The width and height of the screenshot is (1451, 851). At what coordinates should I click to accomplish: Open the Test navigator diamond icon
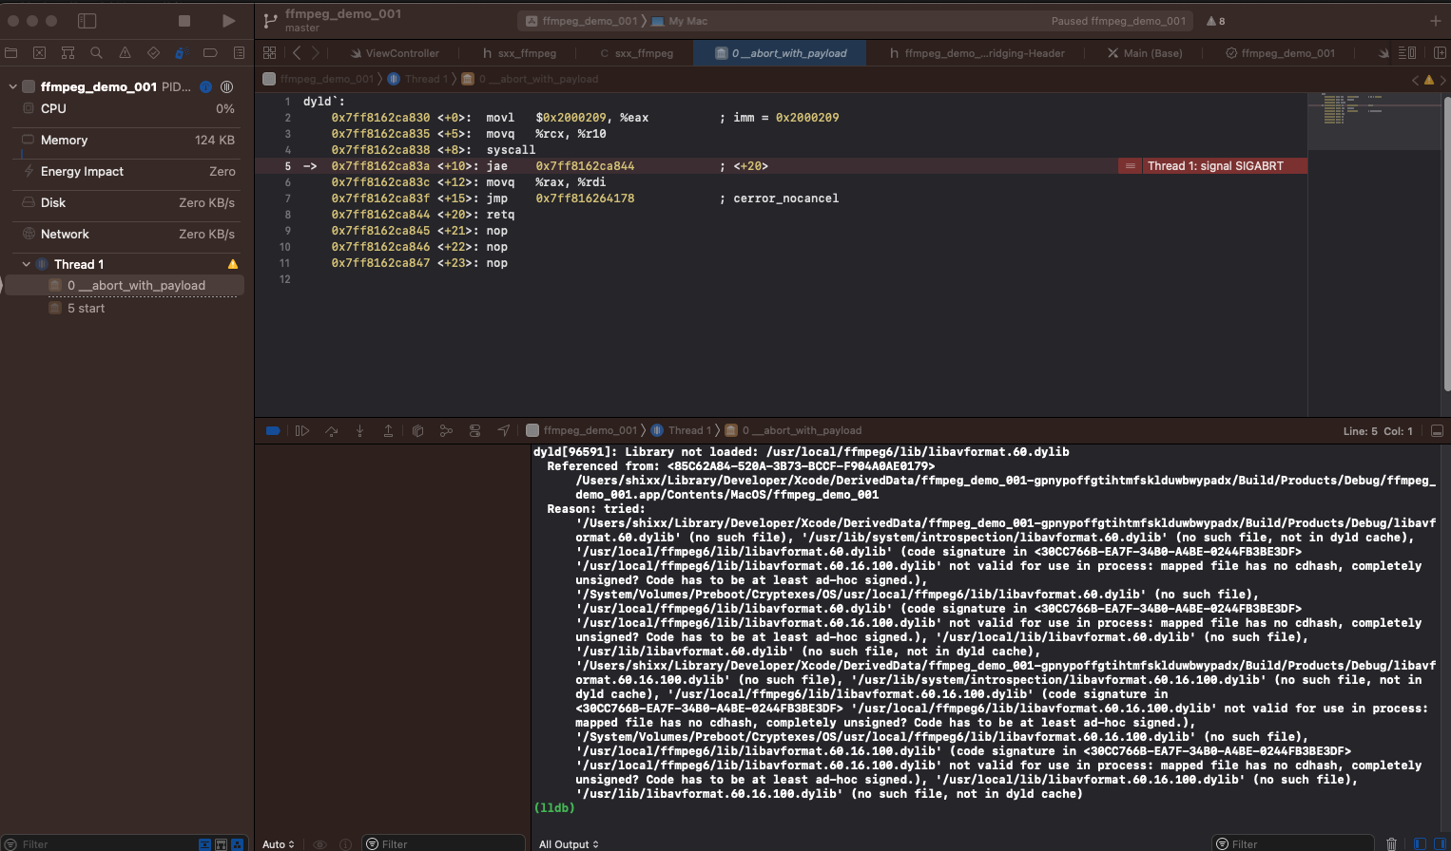pos(153,53)
